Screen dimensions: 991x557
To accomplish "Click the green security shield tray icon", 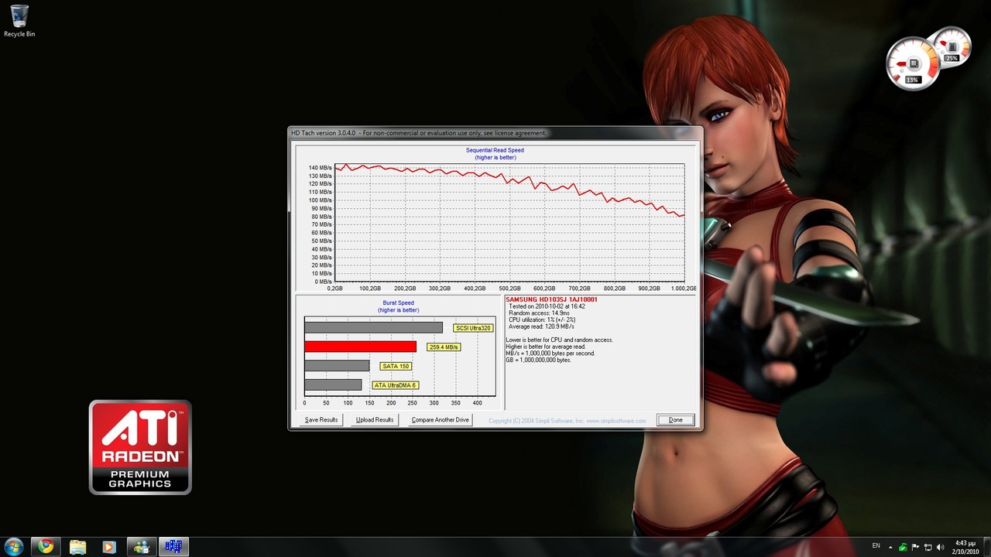I will [x=903, y=547].
